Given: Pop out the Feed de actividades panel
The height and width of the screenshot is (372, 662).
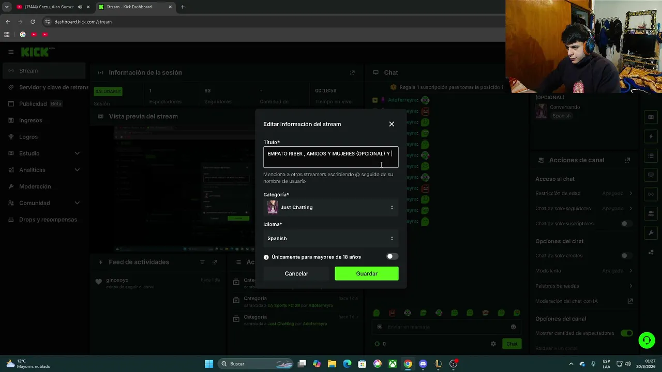Looking at the screenshot, I should (x=215, y=262).
